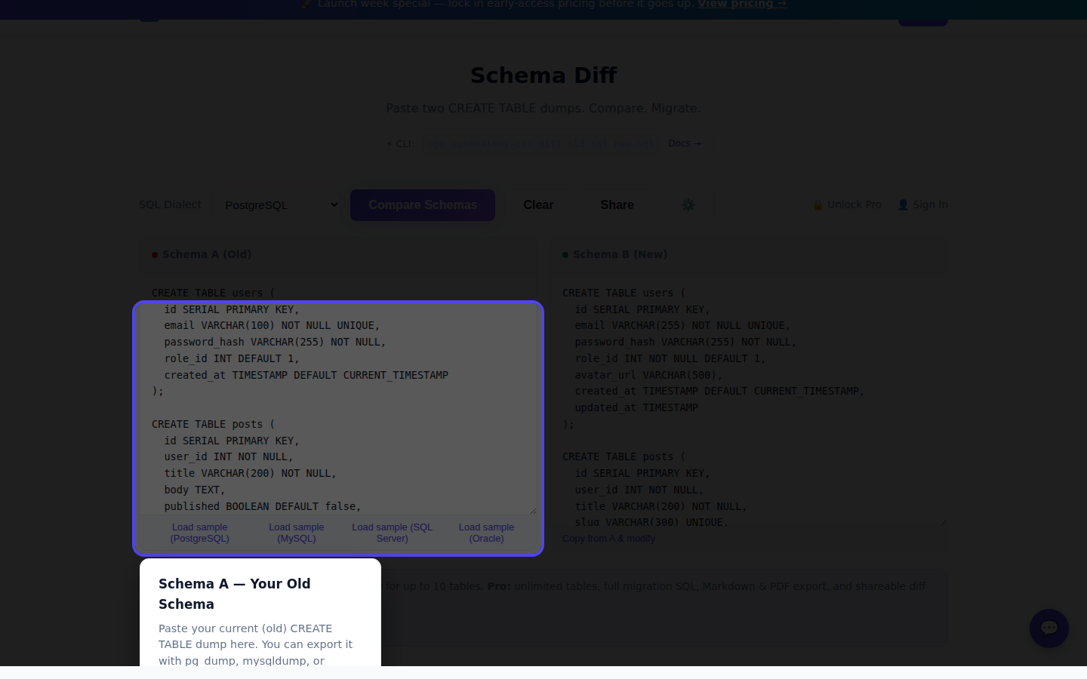This screenshot has height=679, width=1087.
Task: Open the settings gear icon
Action: pyautogui.click(x=688, y=204)
